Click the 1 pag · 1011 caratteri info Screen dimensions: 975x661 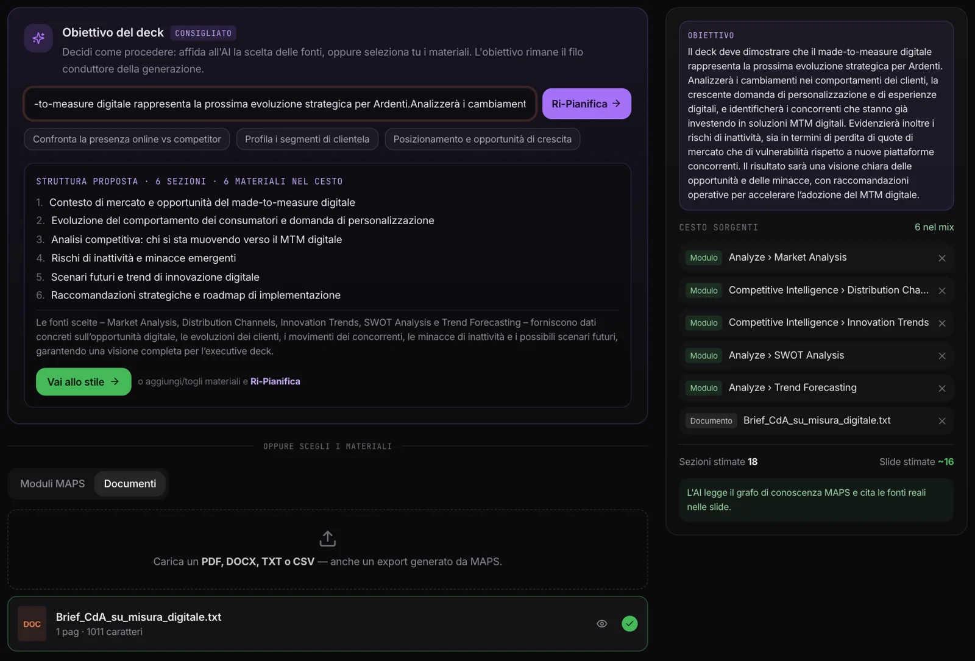click(99, 632)
